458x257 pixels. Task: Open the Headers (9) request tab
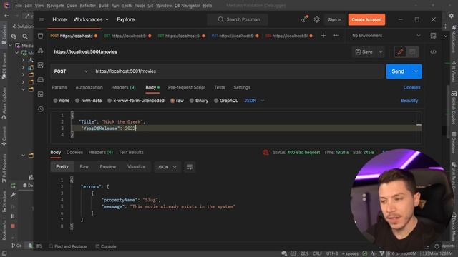(x=123, y=87)
